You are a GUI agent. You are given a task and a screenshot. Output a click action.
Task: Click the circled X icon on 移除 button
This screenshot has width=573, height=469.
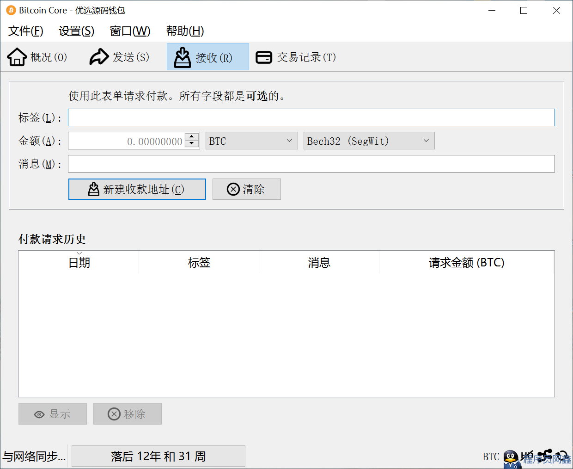[x=114, y=414]
